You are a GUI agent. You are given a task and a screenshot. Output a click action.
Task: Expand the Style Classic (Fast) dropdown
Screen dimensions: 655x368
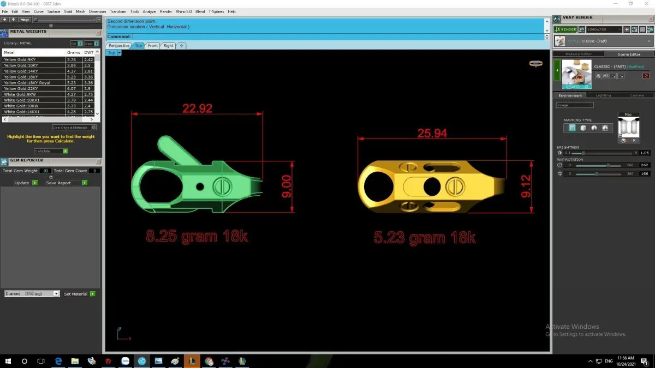pyautogui.click(x=603, y=41)
